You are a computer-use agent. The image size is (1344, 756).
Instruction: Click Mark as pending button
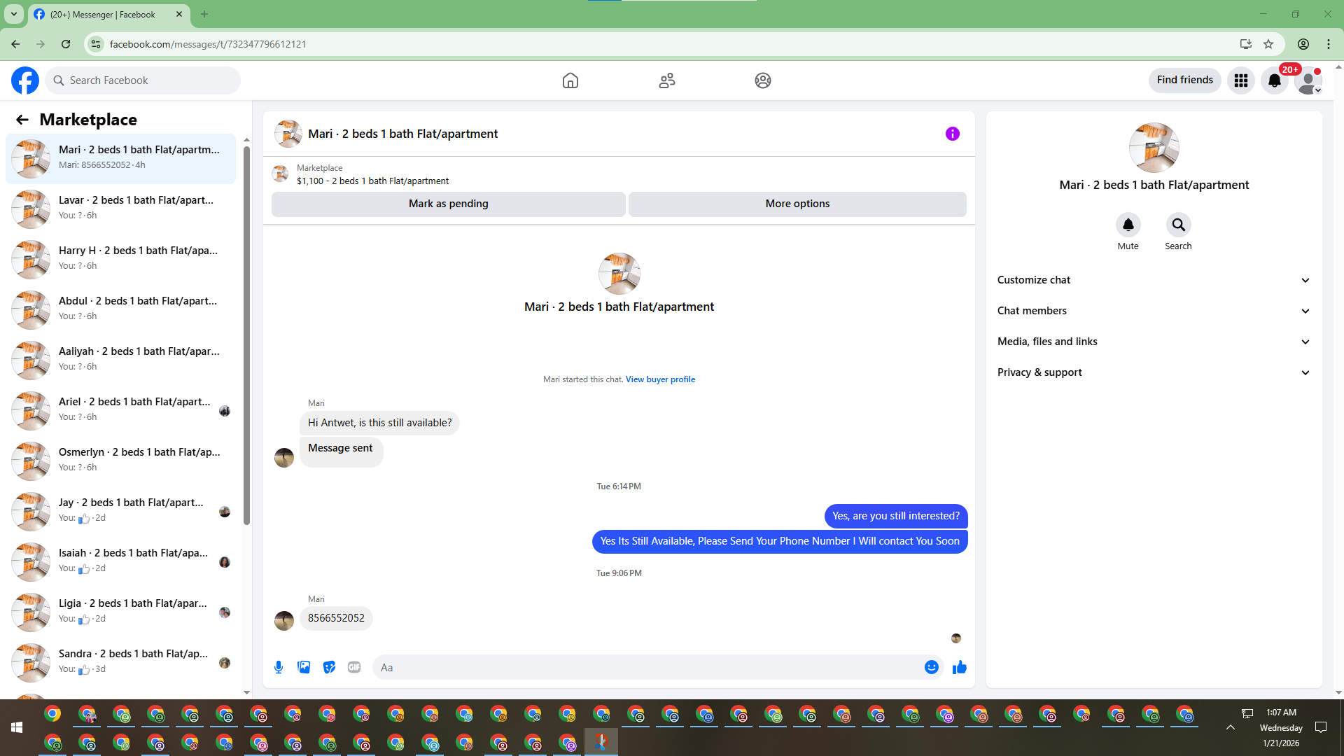pyautogui.click(x=449, y=204)
